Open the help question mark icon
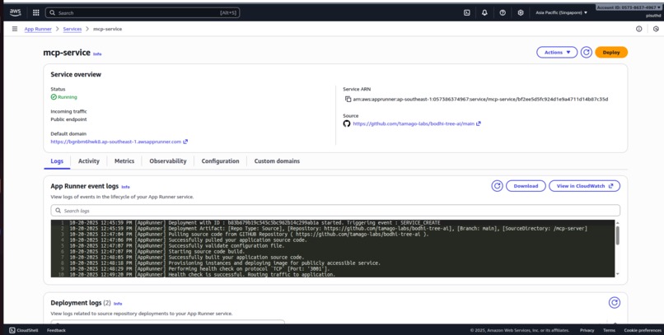The height and width of the screenshot is (335, 664). pos(503,12)
